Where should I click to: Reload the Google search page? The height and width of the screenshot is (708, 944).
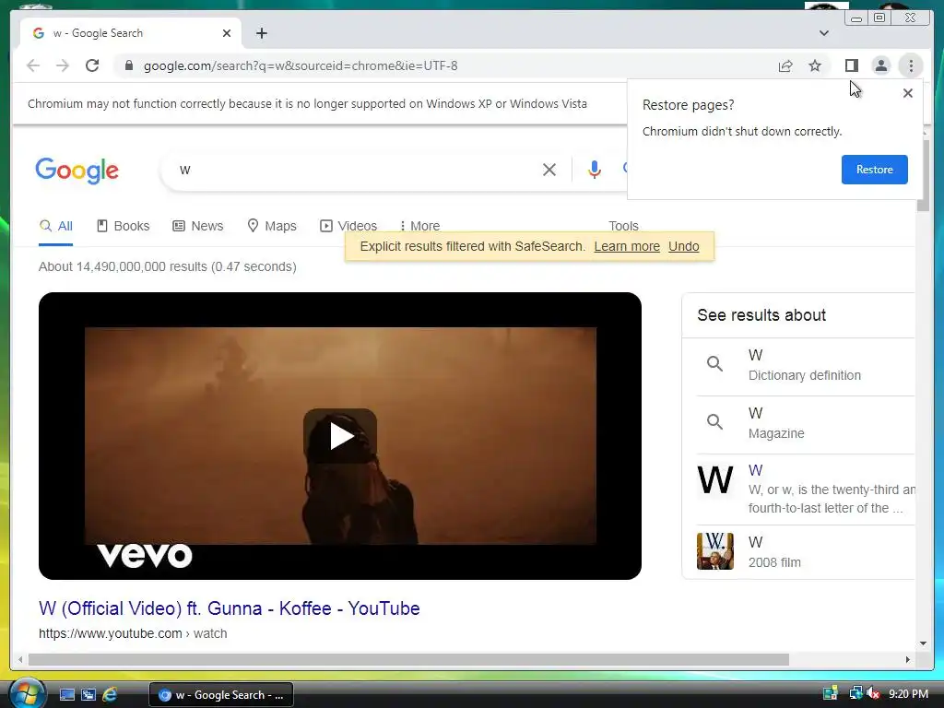(x=92, y=65)
